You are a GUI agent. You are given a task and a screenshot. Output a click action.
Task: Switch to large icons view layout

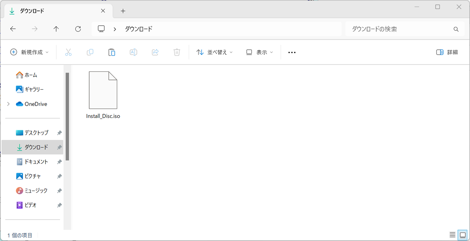click(x=463, y=235)
